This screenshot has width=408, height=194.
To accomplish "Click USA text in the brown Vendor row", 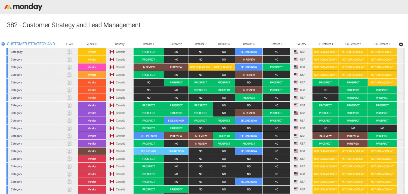I will tap(302, 151).
